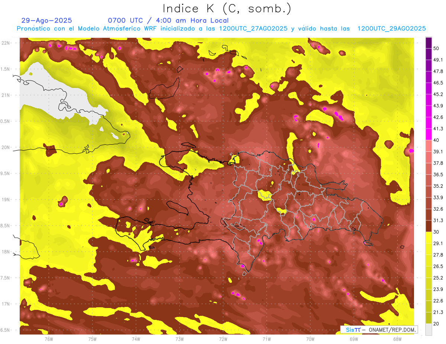Click the 22N latitude axis label

click(x=6, y=43)
